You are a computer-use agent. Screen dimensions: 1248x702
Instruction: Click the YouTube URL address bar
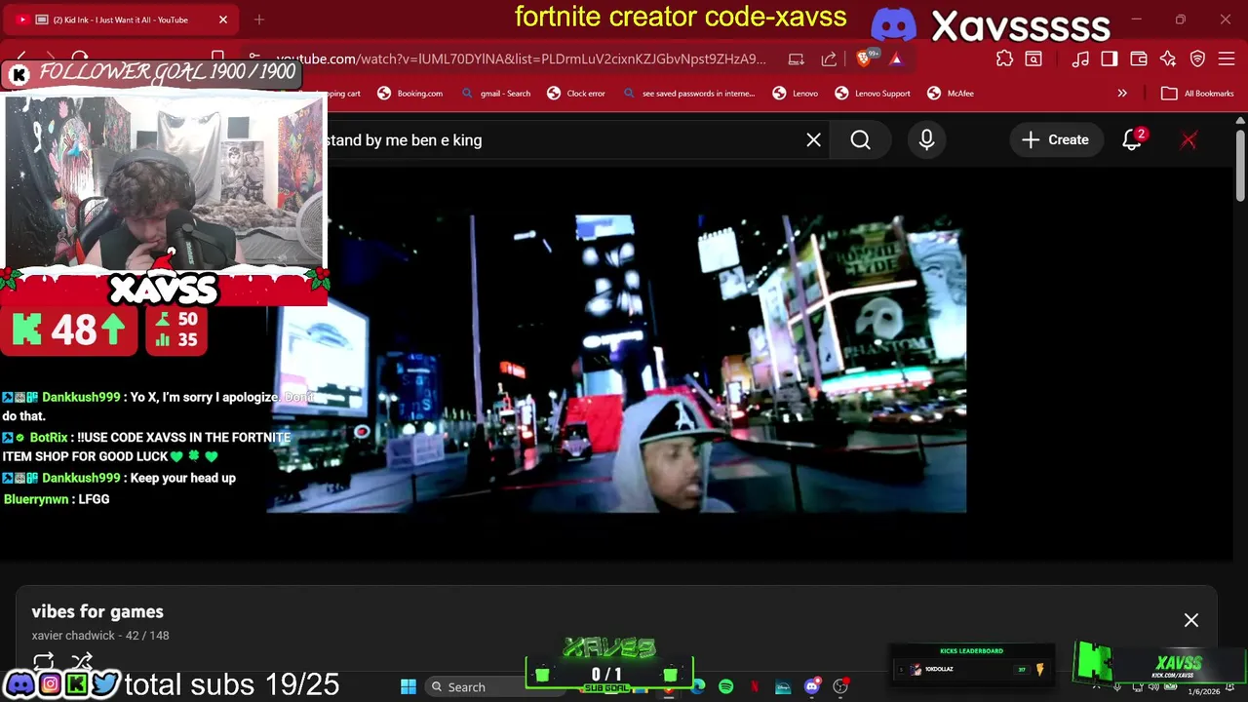click(x=522, y=58)
